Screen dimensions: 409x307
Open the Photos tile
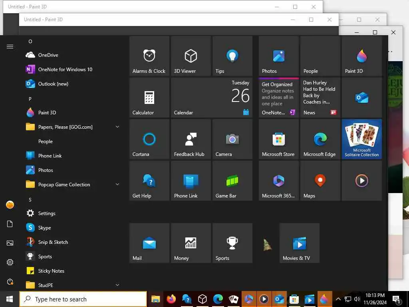278,56
